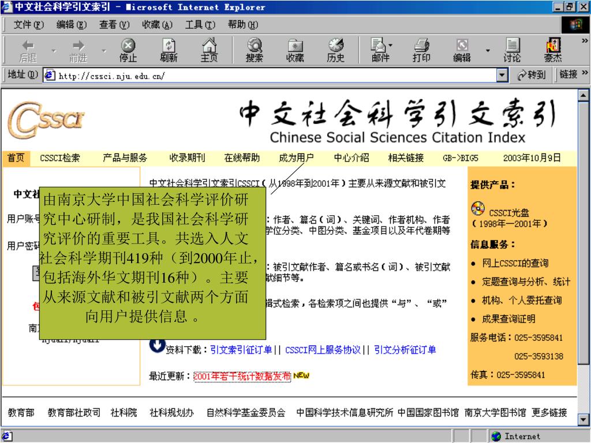Open the 查看(V) menu

click(x=114, y=25)
